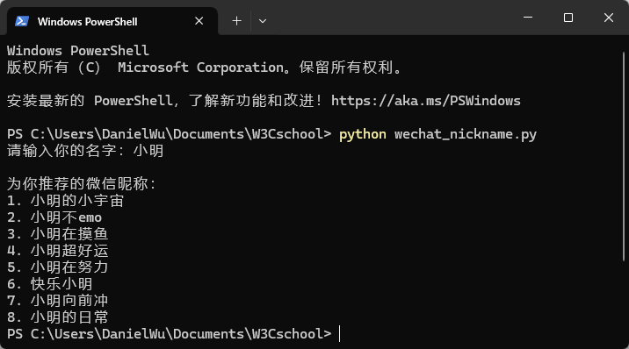Maximize the terminal window
The image size is (629, 349).
pos(568,18)
